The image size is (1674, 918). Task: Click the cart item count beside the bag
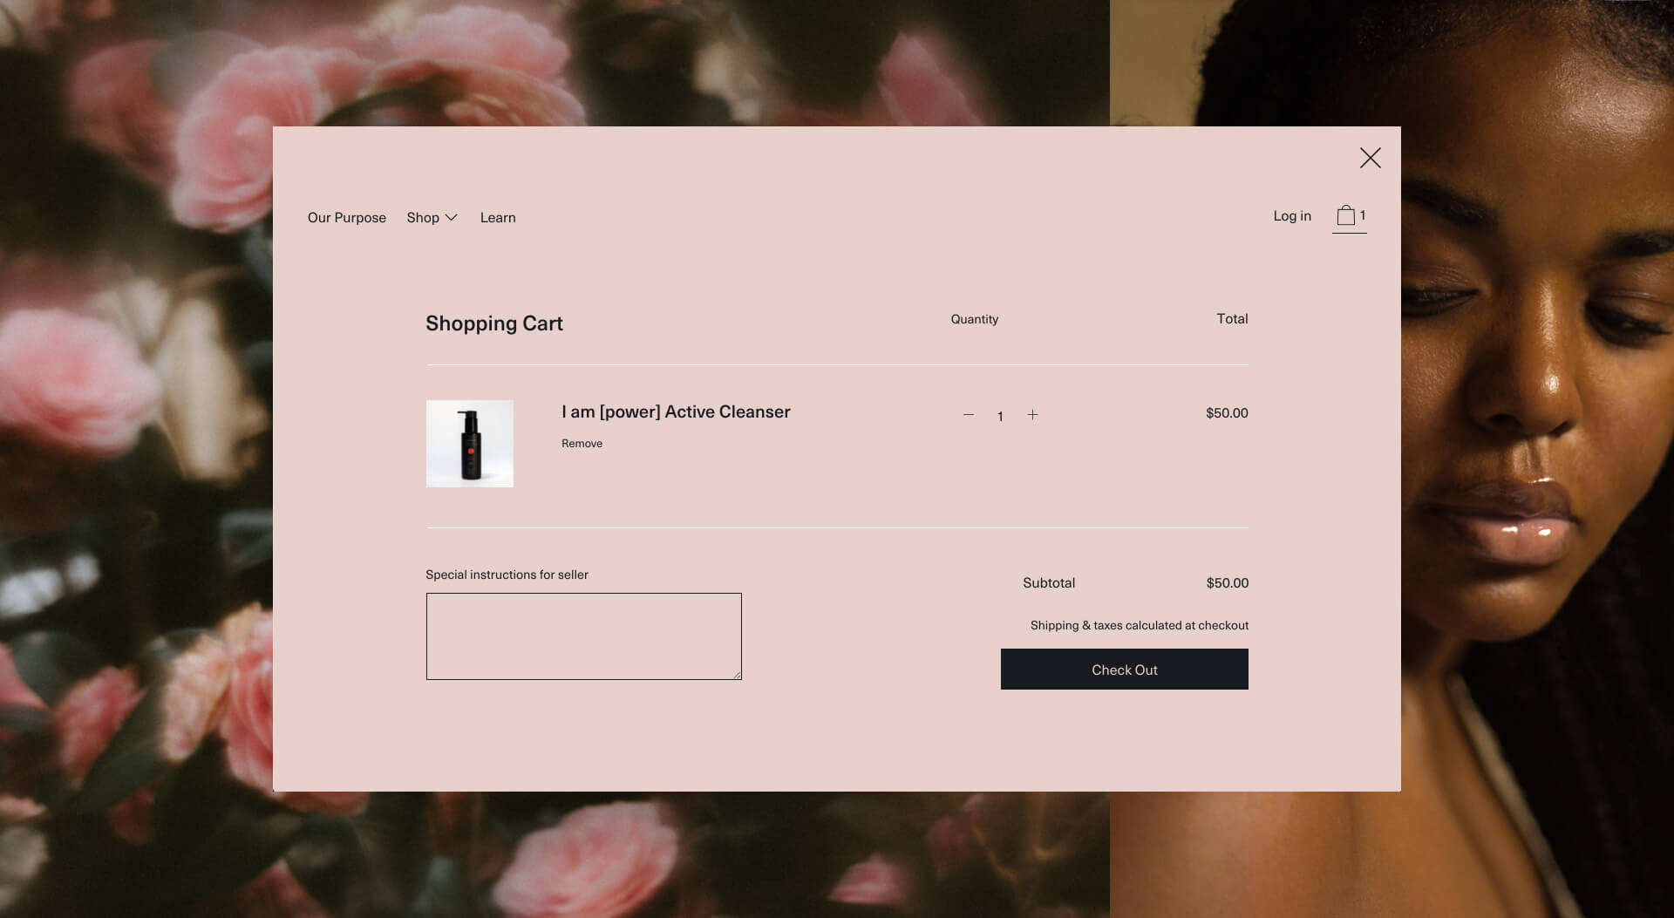1363,215
